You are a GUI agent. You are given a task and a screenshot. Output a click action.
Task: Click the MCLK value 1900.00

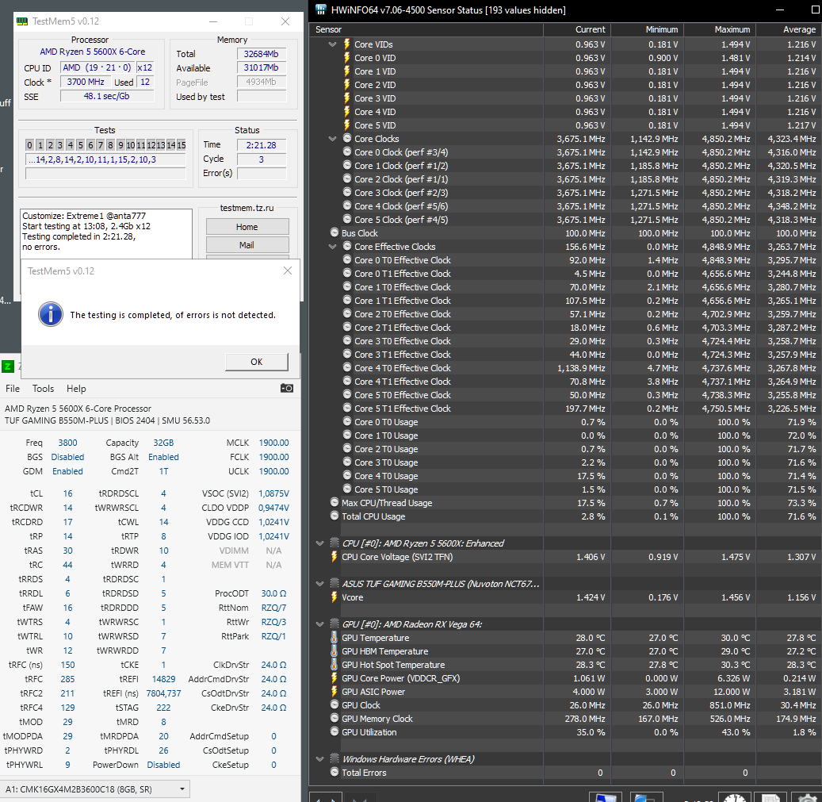click(273, 443)
